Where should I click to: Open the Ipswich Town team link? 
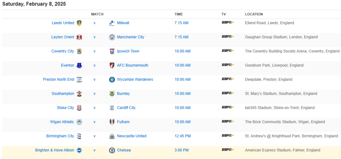[128, 51]
